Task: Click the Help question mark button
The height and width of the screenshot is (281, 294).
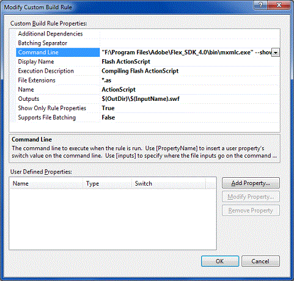Action: (261, 5)
